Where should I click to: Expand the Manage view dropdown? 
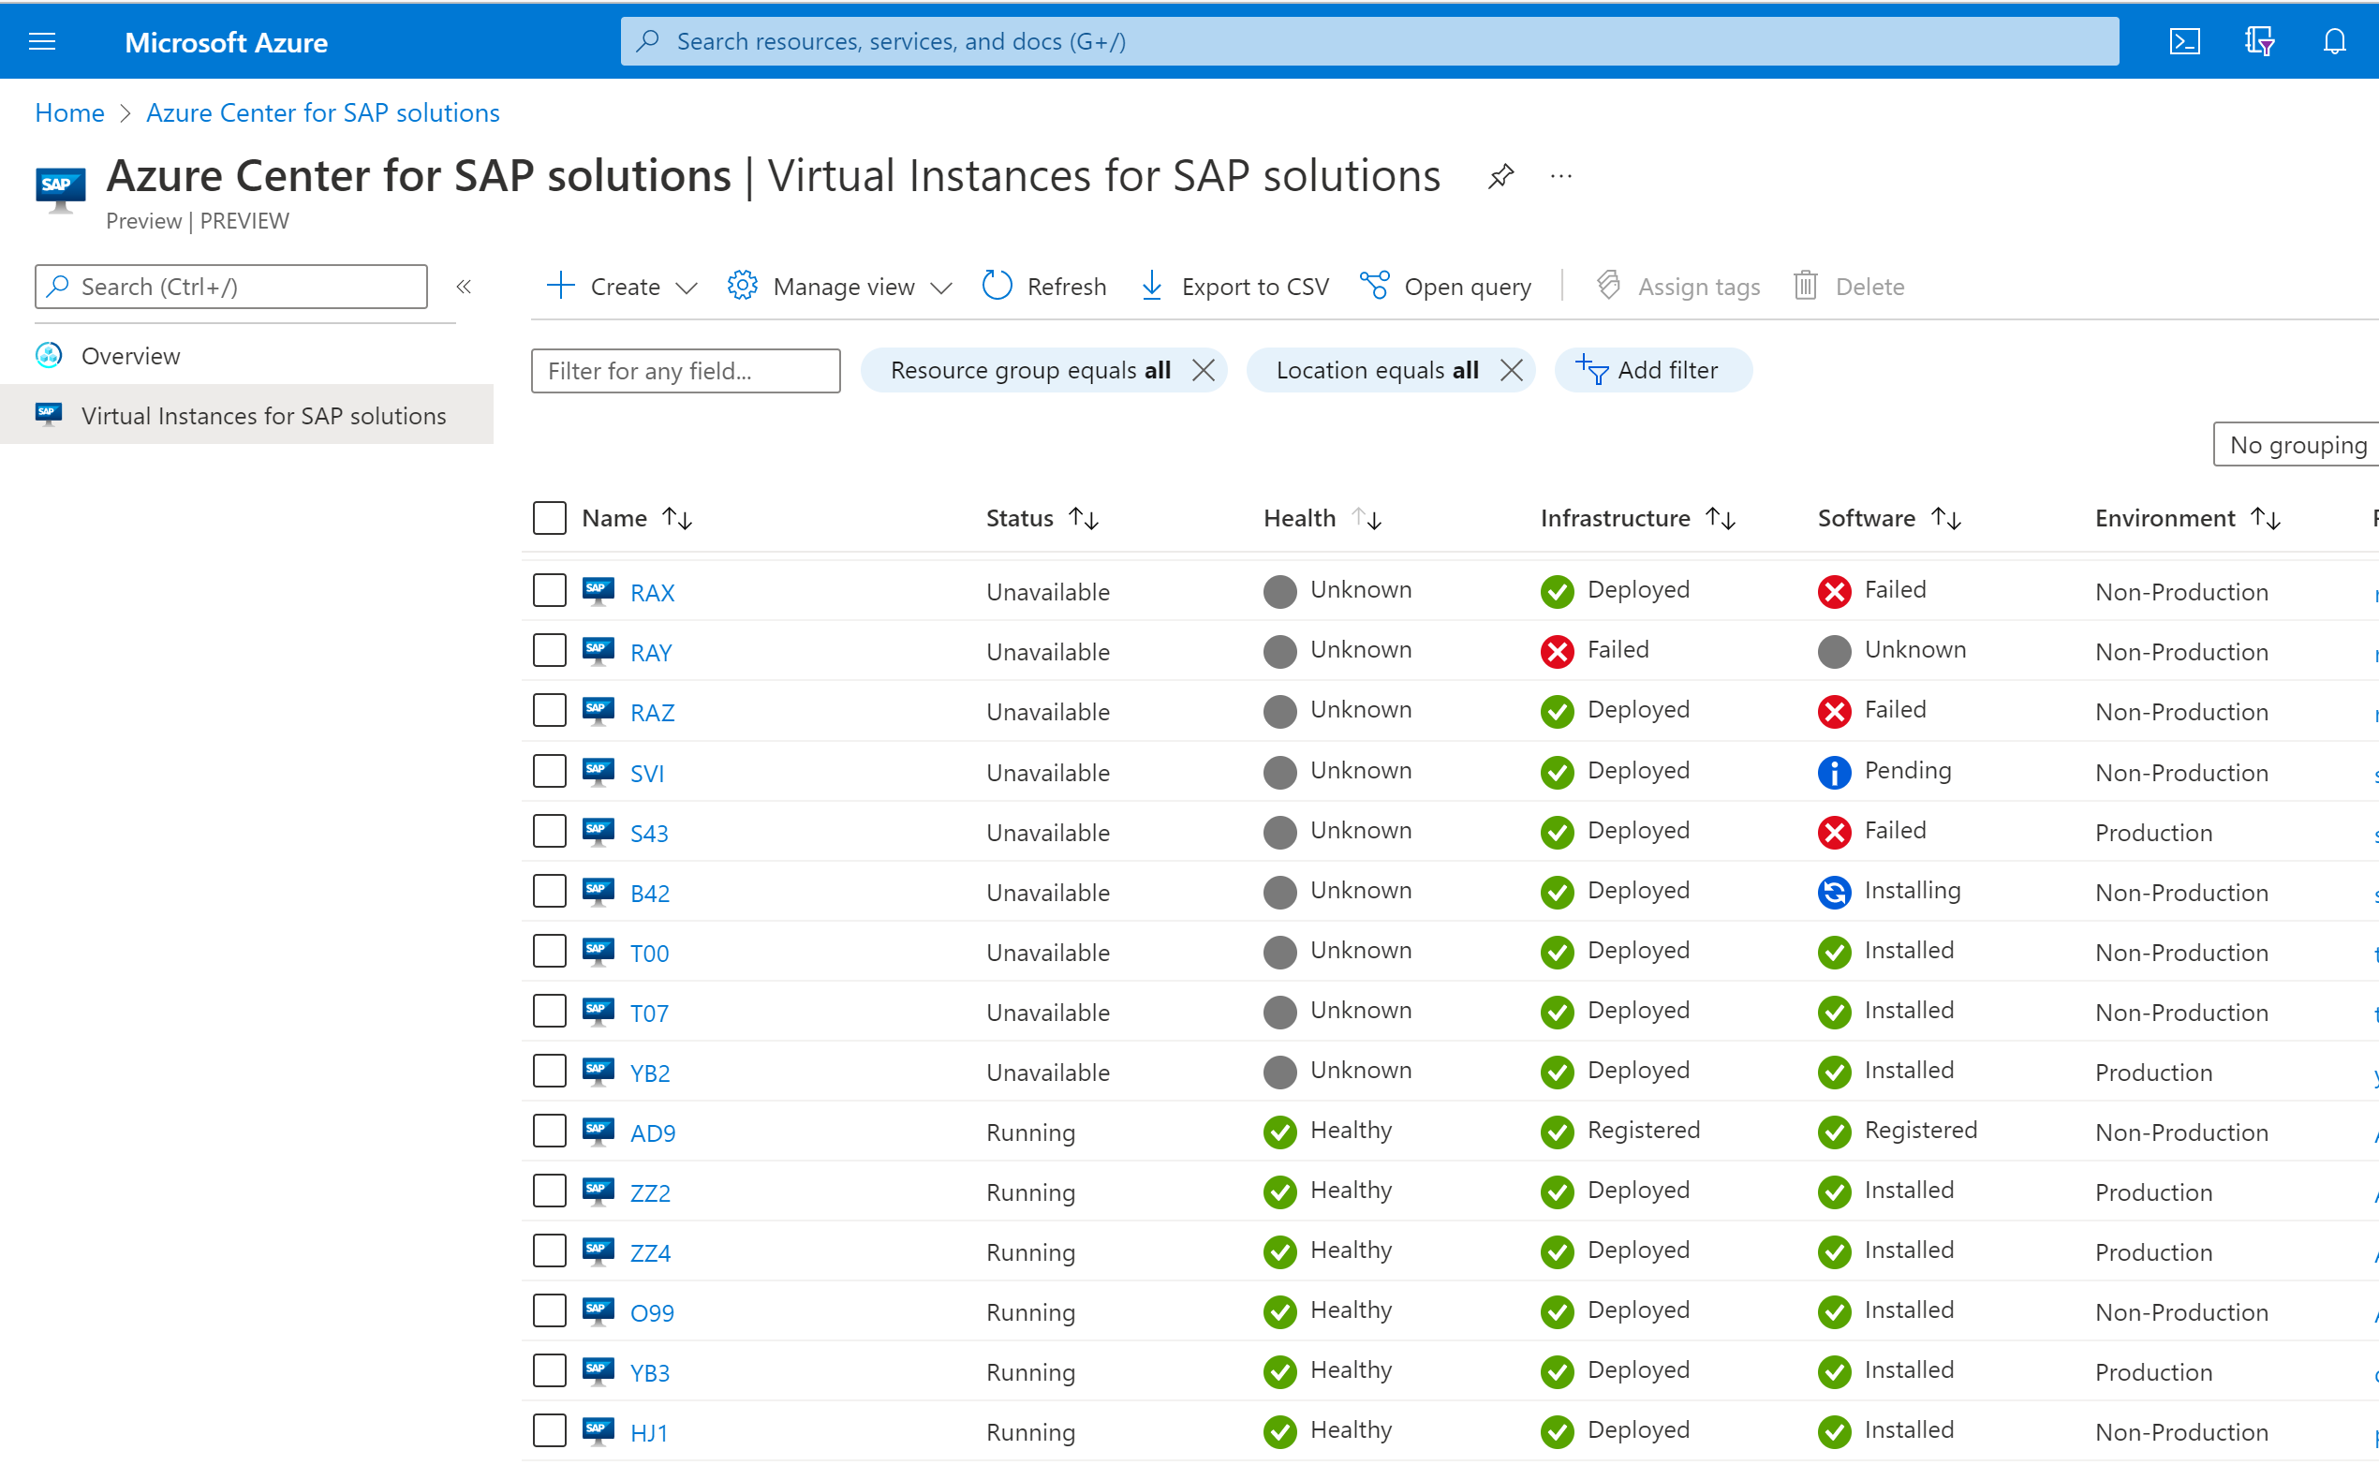pos(839,286)
